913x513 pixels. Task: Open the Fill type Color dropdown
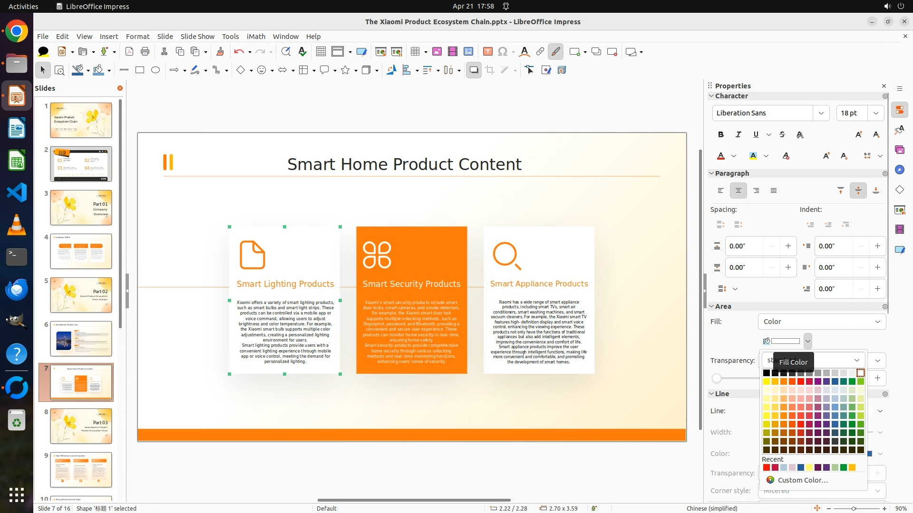point(822,322)
